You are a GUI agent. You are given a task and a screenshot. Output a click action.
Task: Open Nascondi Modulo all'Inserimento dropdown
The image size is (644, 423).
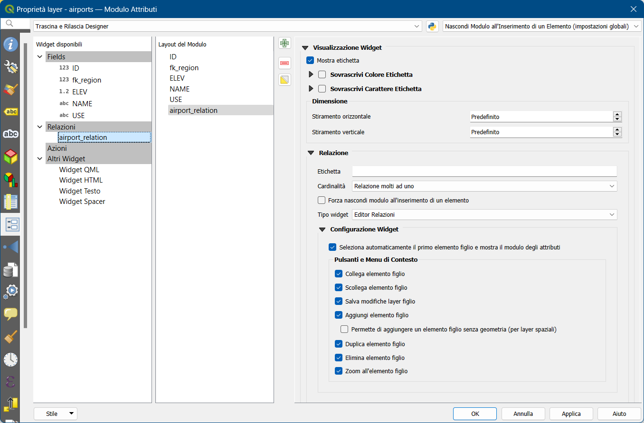coord(542,26)
